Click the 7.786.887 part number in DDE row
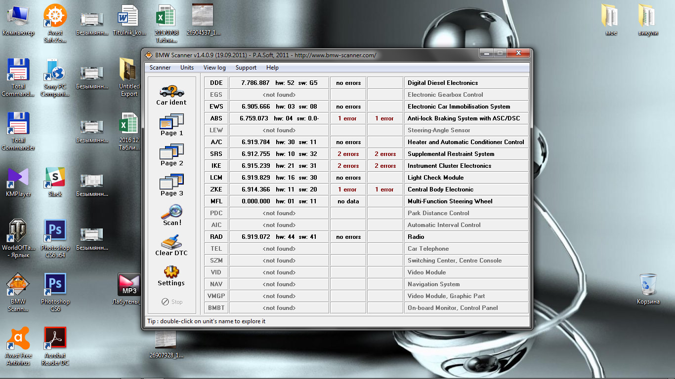Screen dimensions: 675x379 point(255,83)
